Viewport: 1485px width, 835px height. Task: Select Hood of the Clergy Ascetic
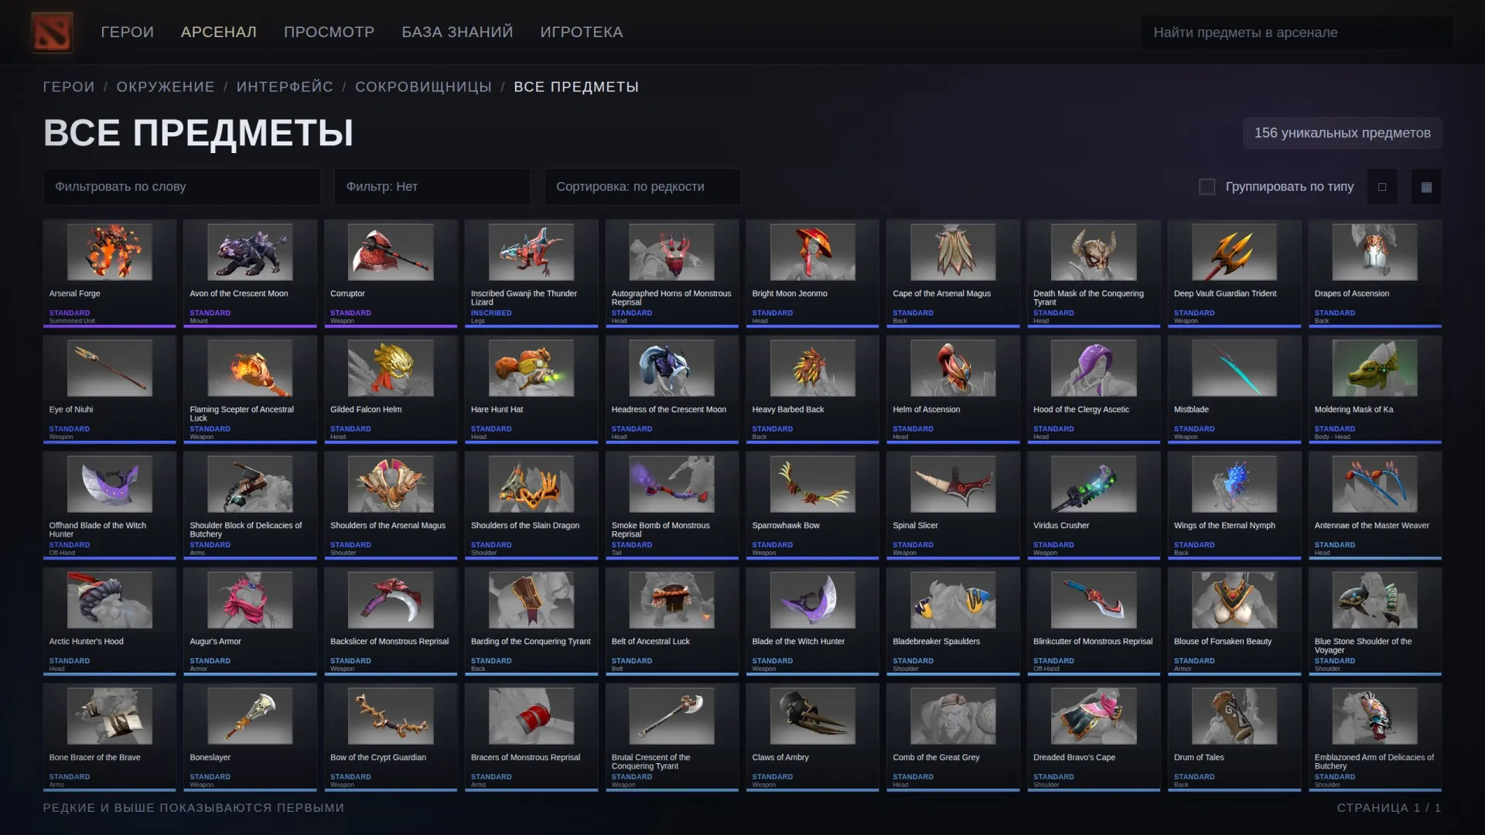coord(1094,389)
